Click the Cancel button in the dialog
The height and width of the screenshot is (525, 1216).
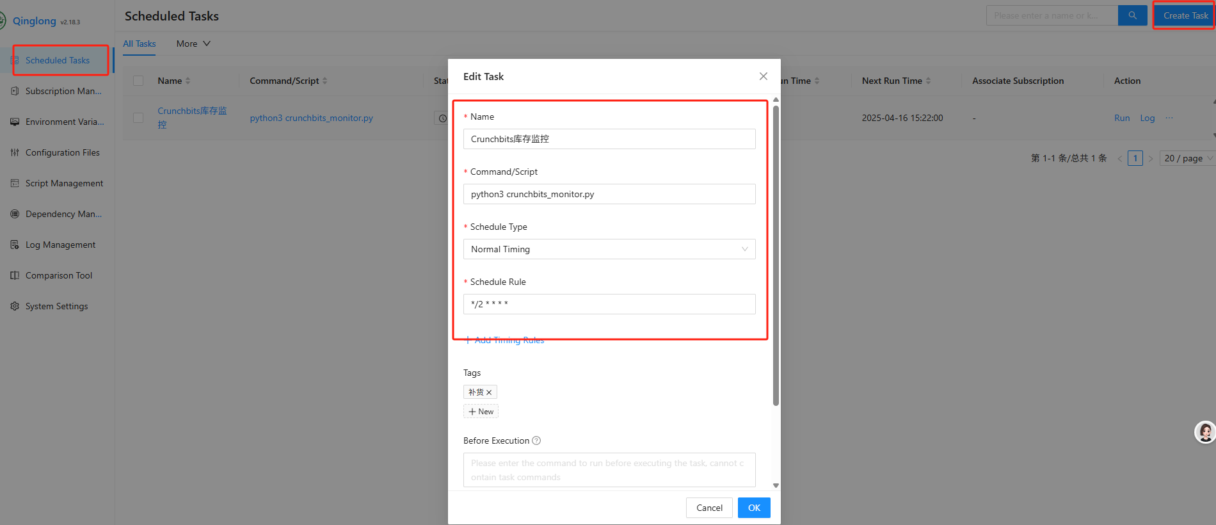coord(709,508)
